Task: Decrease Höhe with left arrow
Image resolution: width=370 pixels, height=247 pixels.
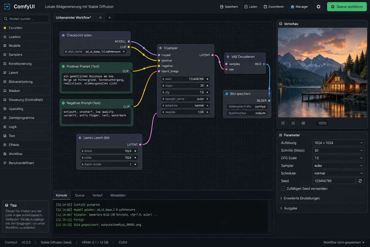Action: 82,158
